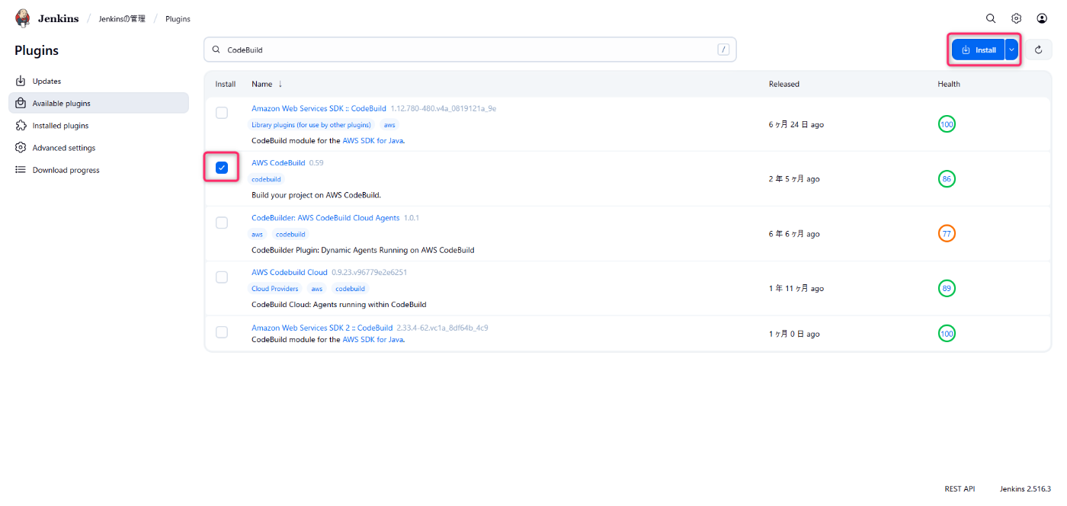The image size is (1067, 506).
Task: Open the AWS CodeBuild plugin link
Action: [278, 162]
